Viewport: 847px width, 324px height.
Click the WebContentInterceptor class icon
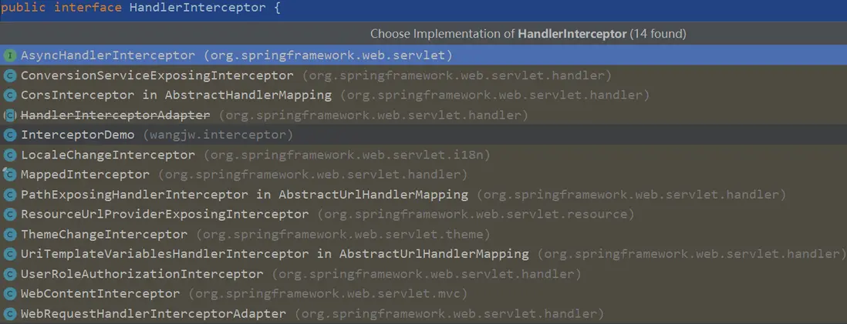point(10,294)
